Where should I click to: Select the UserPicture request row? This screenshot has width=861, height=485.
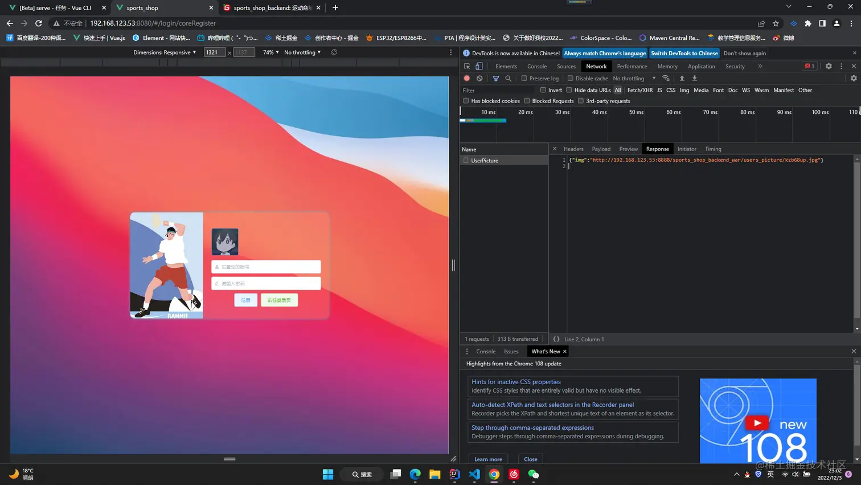(x=504, y=161)
